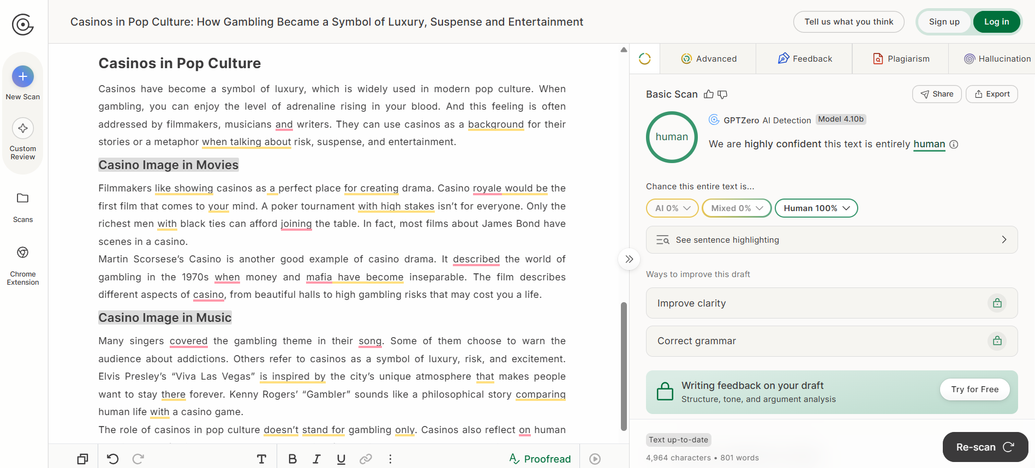Image resolution: width=1035 pixels, height=468 pixels.
Task: Toggle italic formatting
Action: 316,459
